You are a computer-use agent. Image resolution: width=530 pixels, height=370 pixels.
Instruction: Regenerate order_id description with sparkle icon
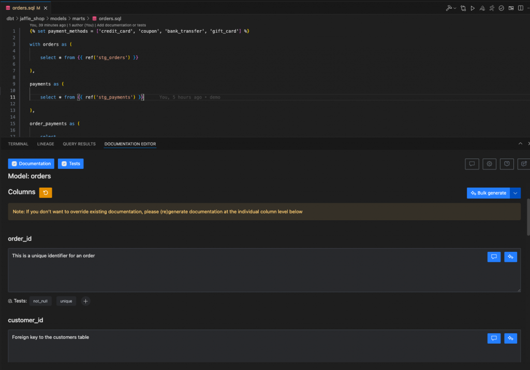click(510, 257)
